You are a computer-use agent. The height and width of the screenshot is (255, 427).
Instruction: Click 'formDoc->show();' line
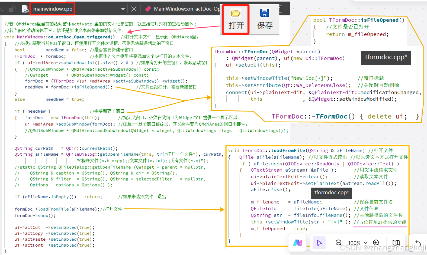(35, 216)
